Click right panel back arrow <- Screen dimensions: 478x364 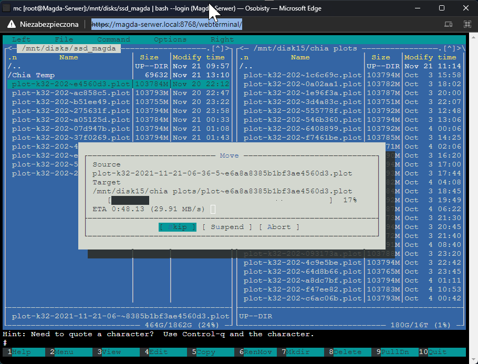[x=243, y=48]
